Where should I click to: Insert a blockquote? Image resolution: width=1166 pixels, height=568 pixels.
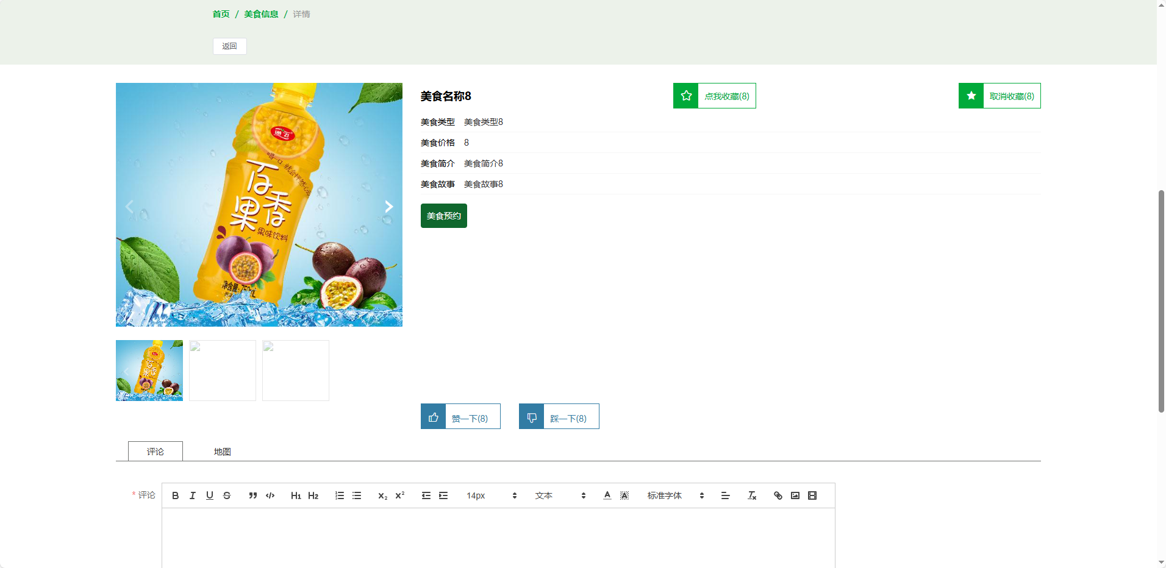[x=252, y=495]
